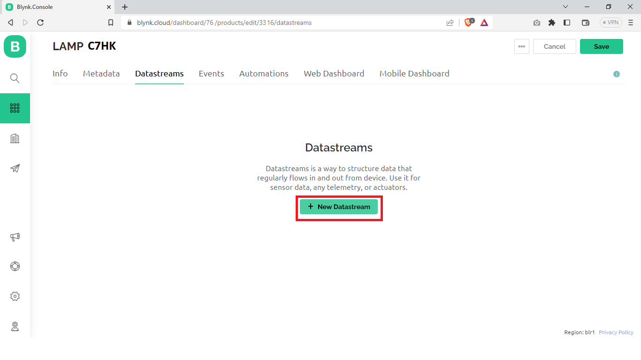Click the VPN button in the toolbar
The height and width of the screenshot is (360, 641).
[611, 22]
